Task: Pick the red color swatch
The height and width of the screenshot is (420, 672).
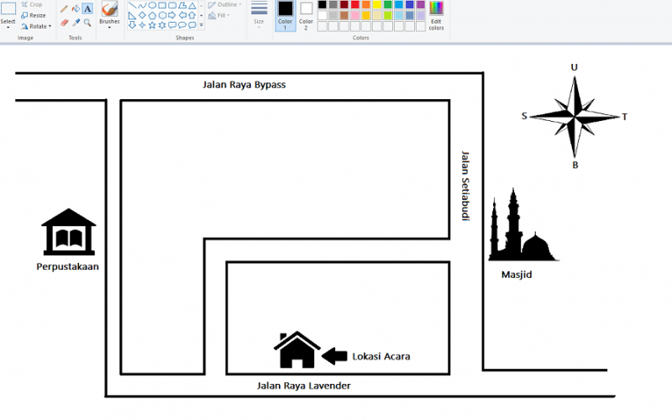Action: click(x=355, y=5)
